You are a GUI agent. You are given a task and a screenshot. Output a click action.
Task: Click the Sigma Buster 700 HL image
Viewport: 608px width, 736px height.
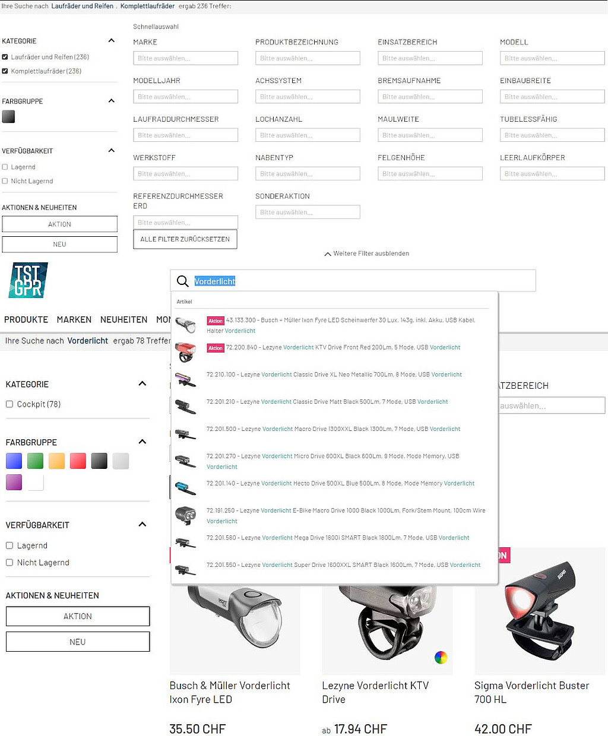[x=540, y=611]
